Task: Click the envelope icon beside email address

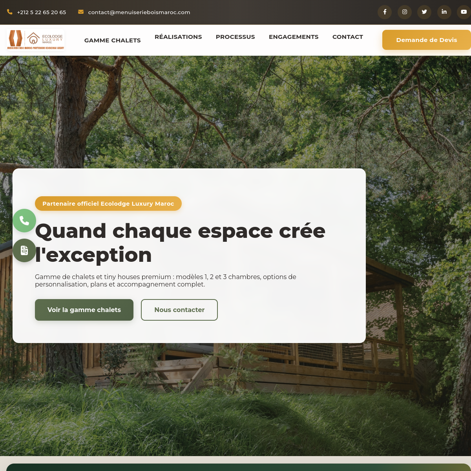Action: coord(81,12)
